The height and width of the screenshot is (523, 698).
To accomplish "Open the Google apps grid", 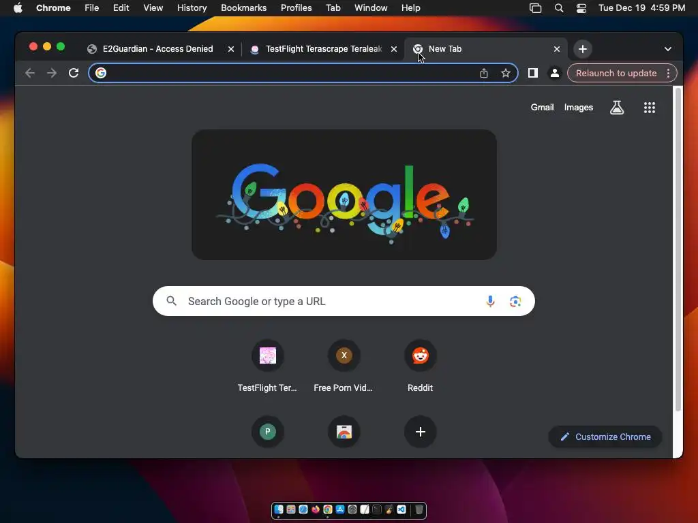I will [x=650, y=107].
